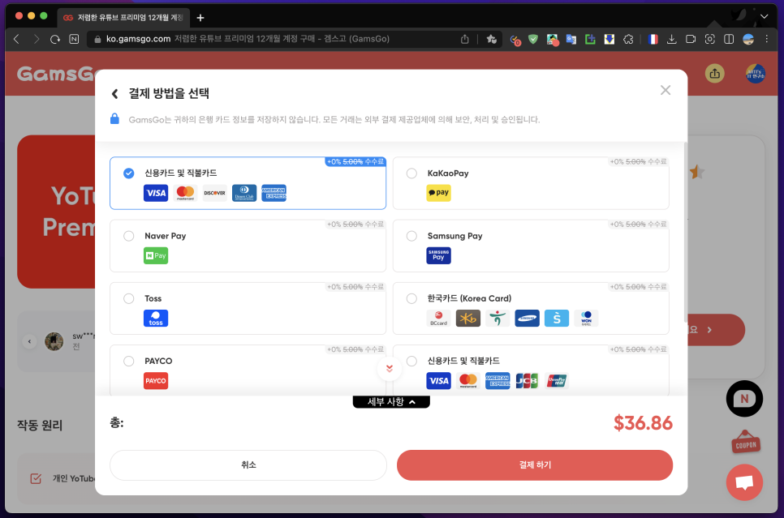Screen dimensions: 784x518
Task: Click the Notion N icon beside reload
Action: pyautogui.click(x=74, y=39)
